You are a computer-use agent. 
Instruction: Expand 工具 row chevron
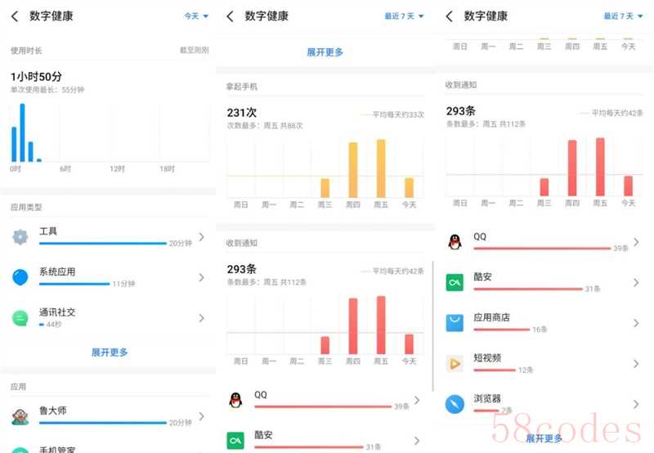click(202, 237)
